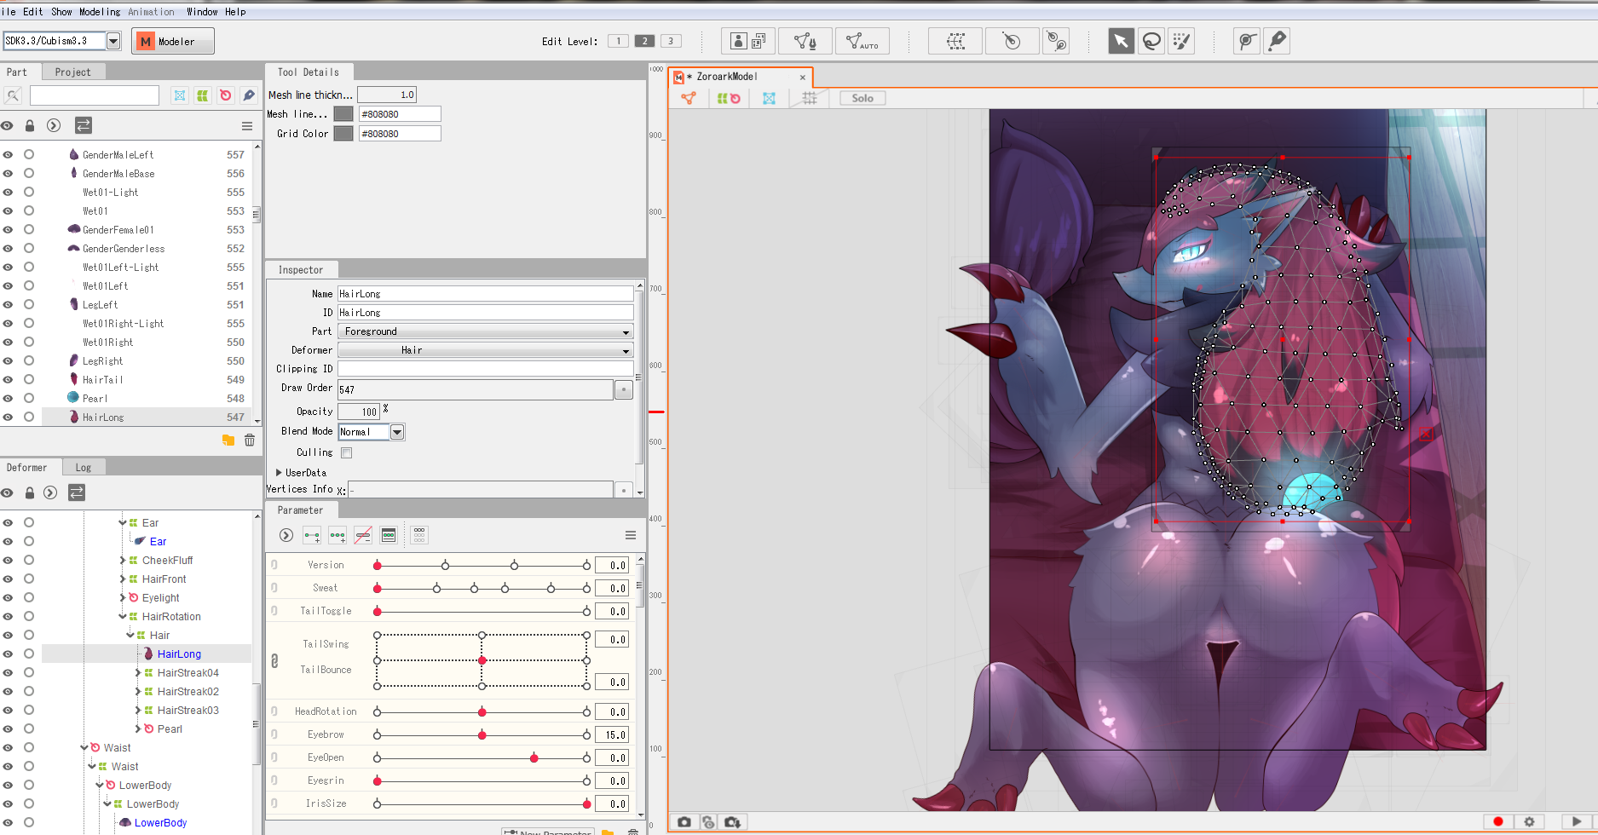
Task: Click the play button below canvas
Action: coord(1576,822)
